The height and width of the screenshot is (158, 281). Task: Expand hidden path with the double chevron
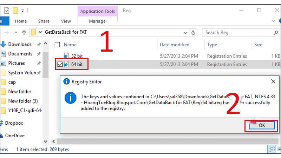[40, 32]
